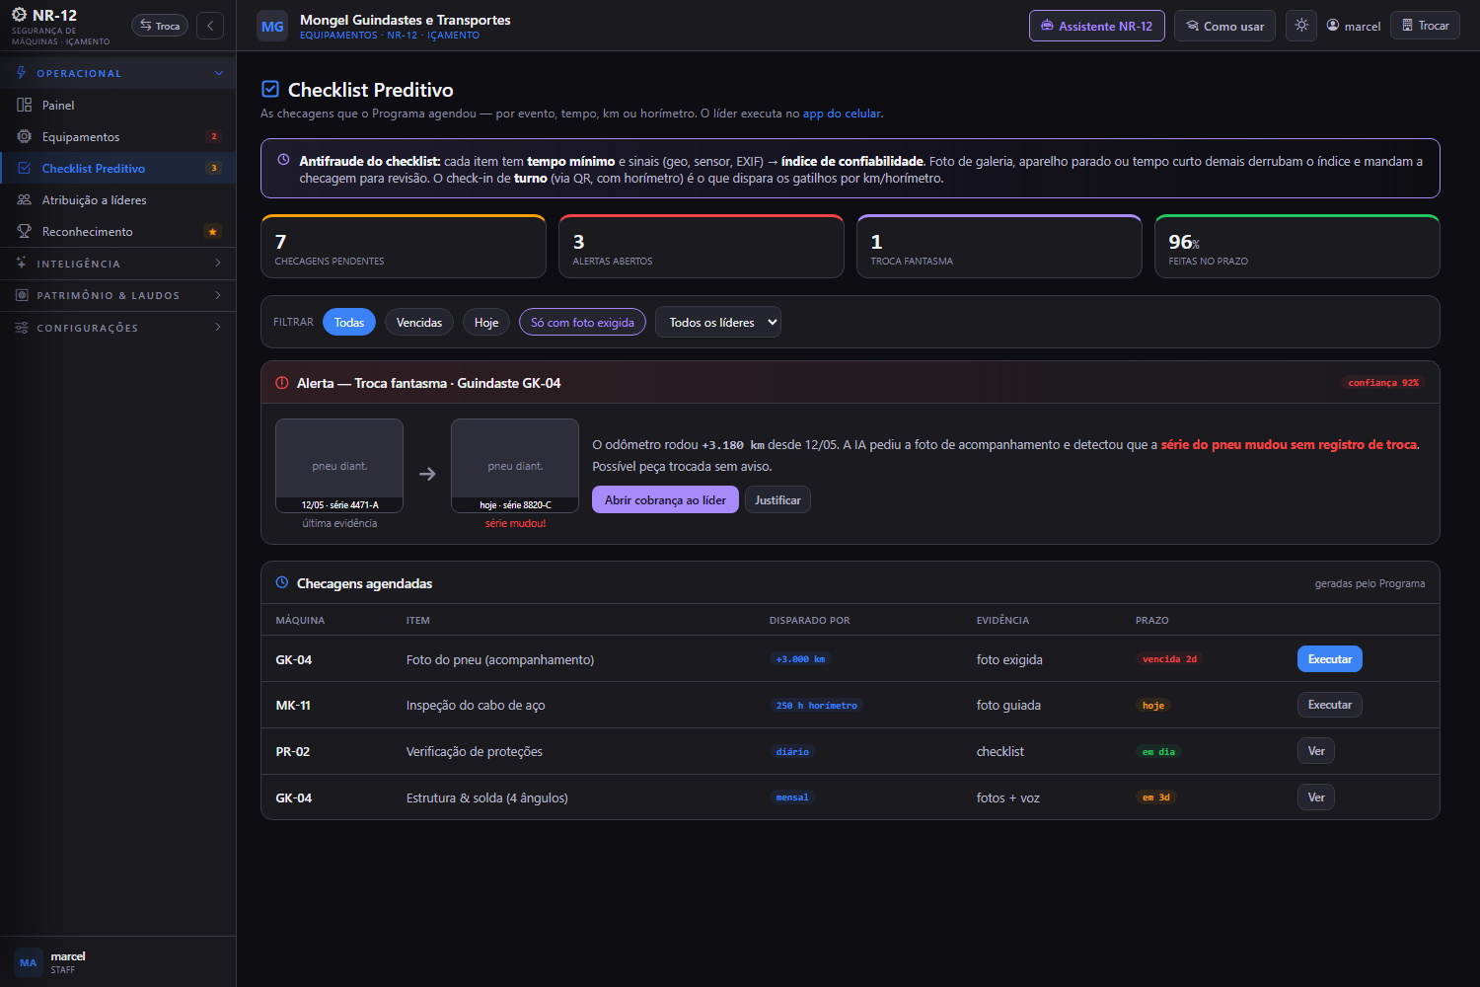Open Checklist Preditivo menu item
1480x987 pixels.
(x=118, y=168)
